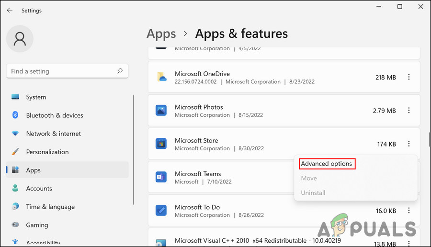Open Time & language settings
Viewport: 431px width, 247px height.
point(68,207)
